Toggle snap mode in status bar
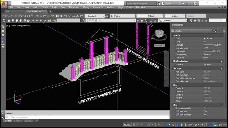Screen dimensions: 228x128 click(138, 125)
